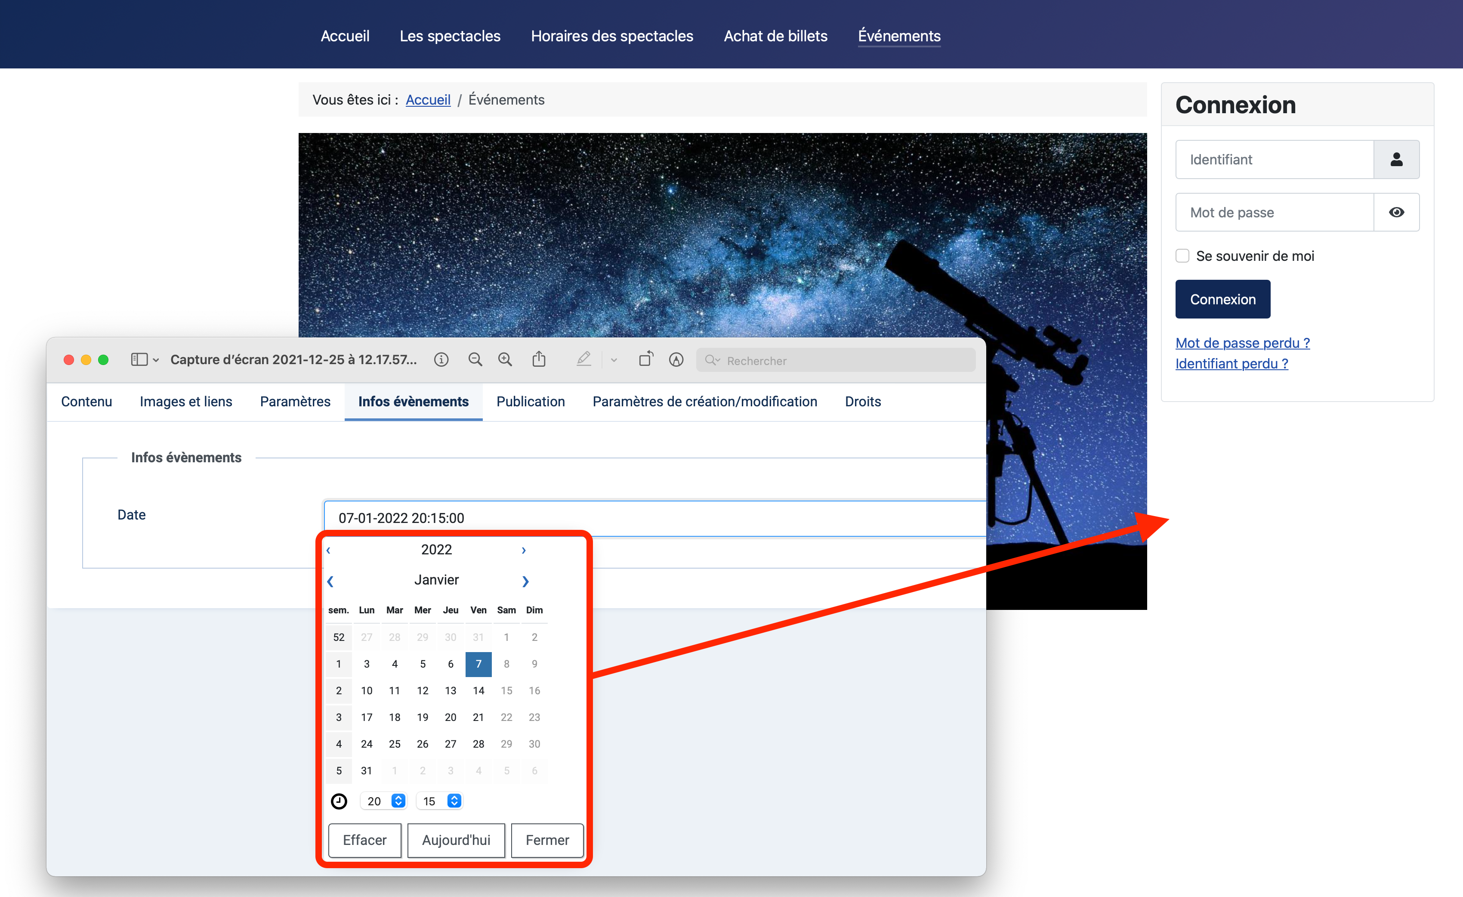Screen dimensions: 1463x897
Task: Click the Effacer button in calendar
Action: coord(364,840)
